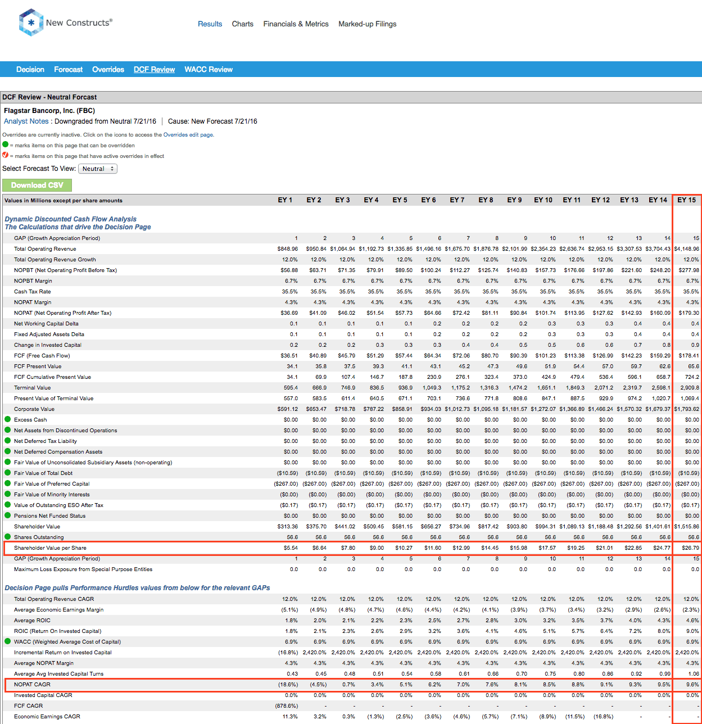Switch to the Overrides tab

click(x=108, y=70)
